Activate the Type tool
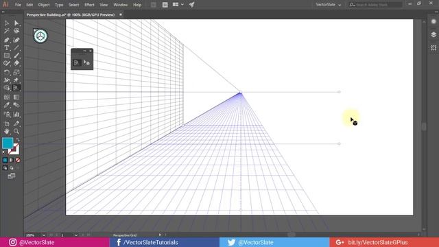 (x=7, y=48)
